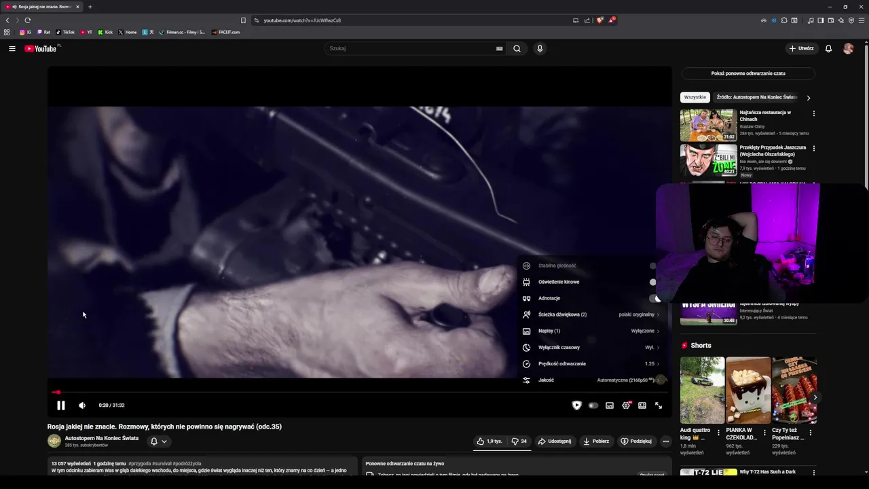
Task: Open options for Najstarsza restauracja video
Action: pos(814,113)
